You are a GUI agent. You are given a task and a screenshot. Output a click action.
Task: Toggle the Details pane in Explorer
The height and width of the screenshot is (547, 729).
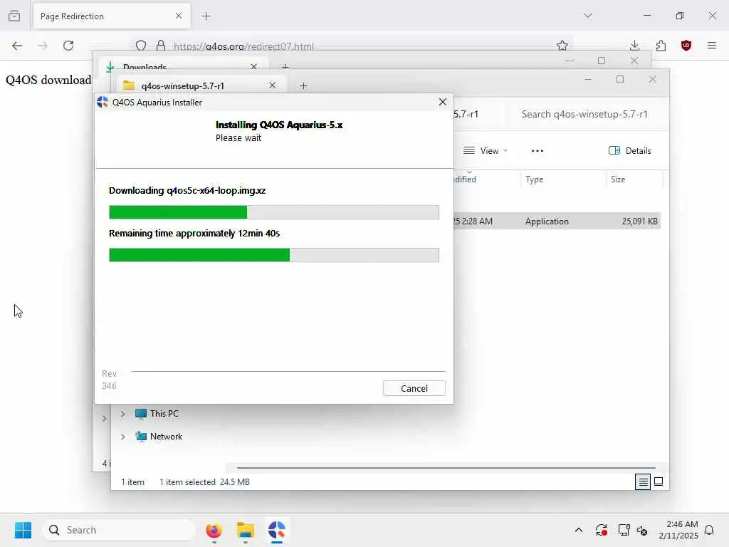coord(630,151)
